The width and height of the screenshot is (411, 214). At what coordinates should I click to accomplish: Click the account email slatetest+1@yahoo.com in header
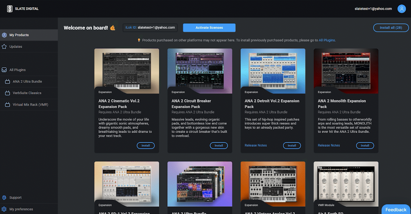(373, 9)
